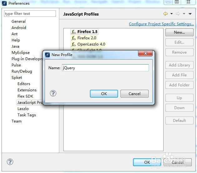
Task: Close the New Profile dialog
Action: click(x=145, y=53)
